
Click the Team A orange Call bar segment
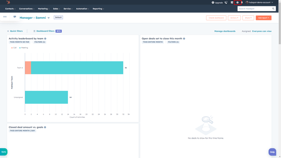28,68
